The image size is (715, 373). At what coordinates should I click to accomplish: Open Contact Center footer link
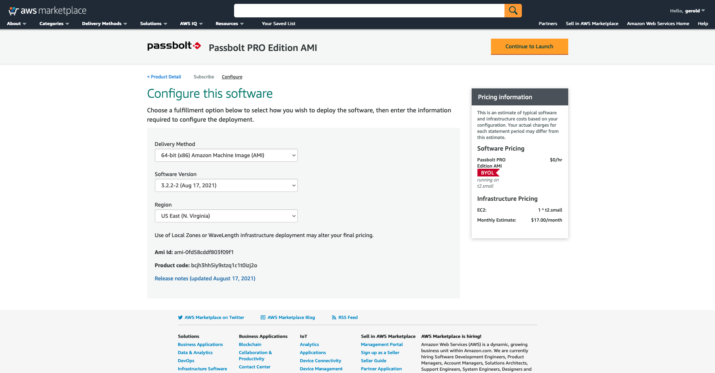coord(255,367)
